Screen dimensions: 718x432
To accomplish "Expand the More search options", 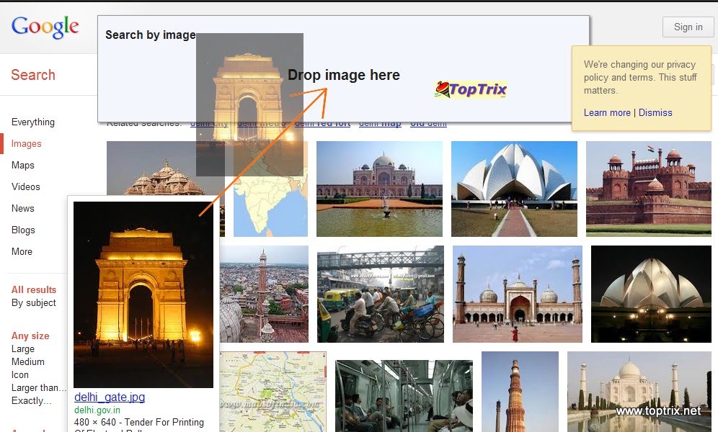I will [22, 251].
